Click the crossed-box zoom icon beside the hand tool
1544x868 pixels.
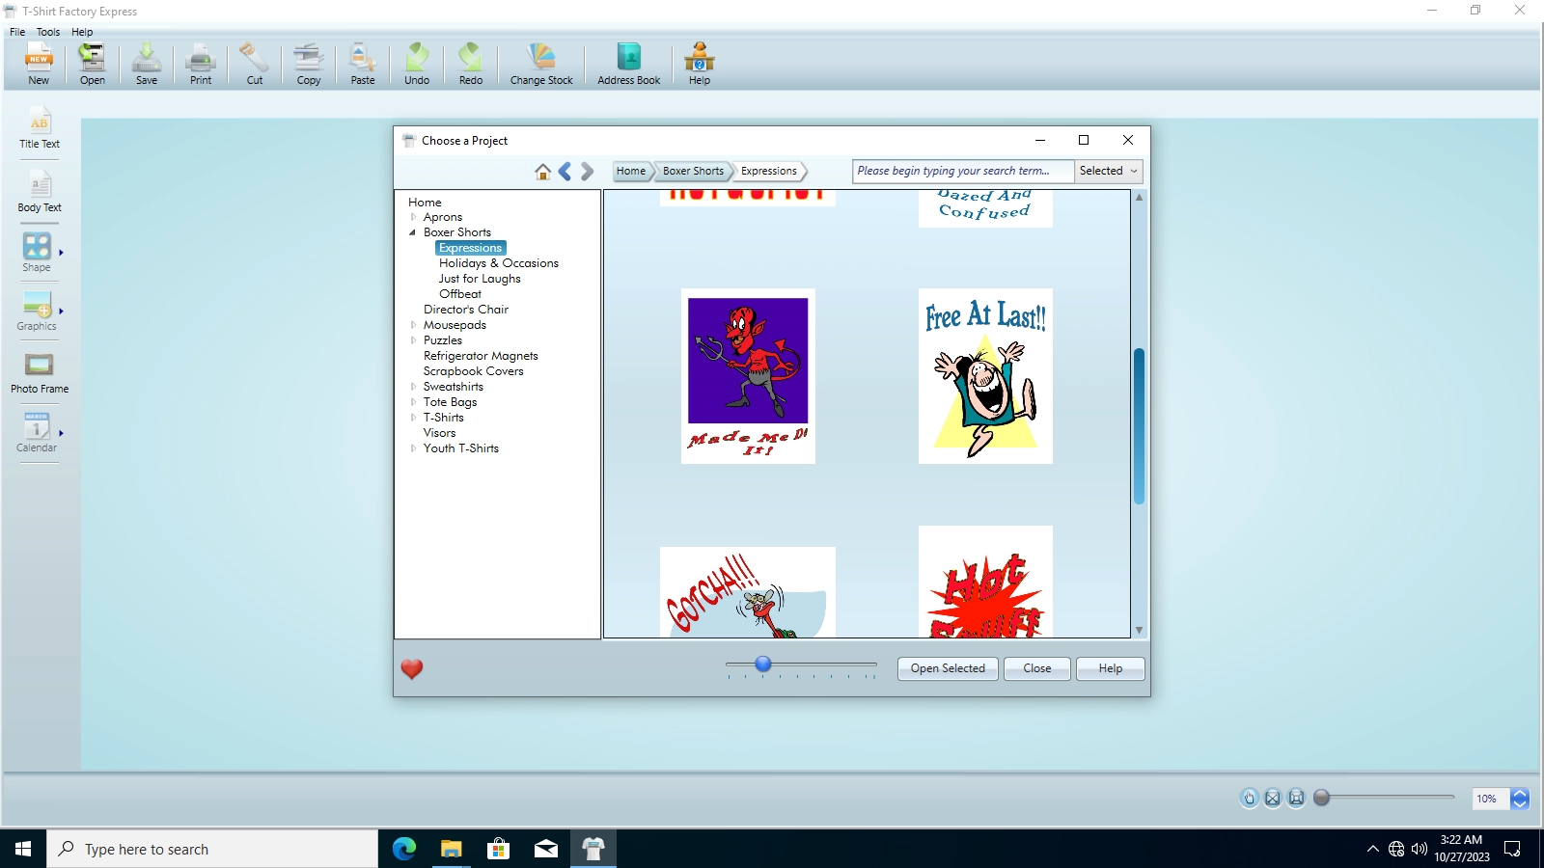point(1273,798)
